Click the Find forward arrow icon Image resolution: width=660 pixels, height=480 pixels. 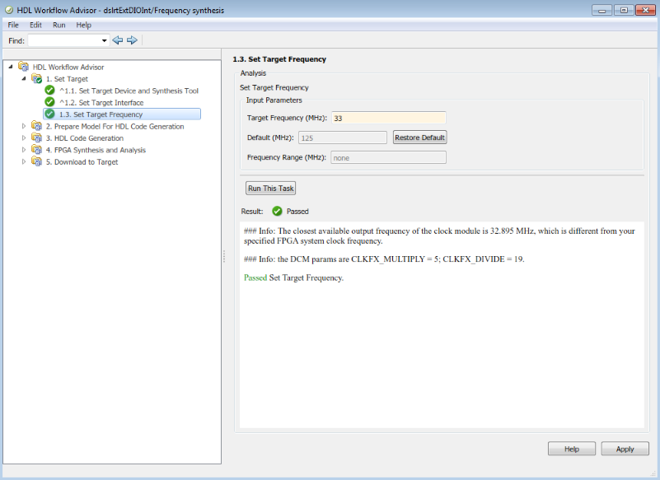click(x=132, y=40)
